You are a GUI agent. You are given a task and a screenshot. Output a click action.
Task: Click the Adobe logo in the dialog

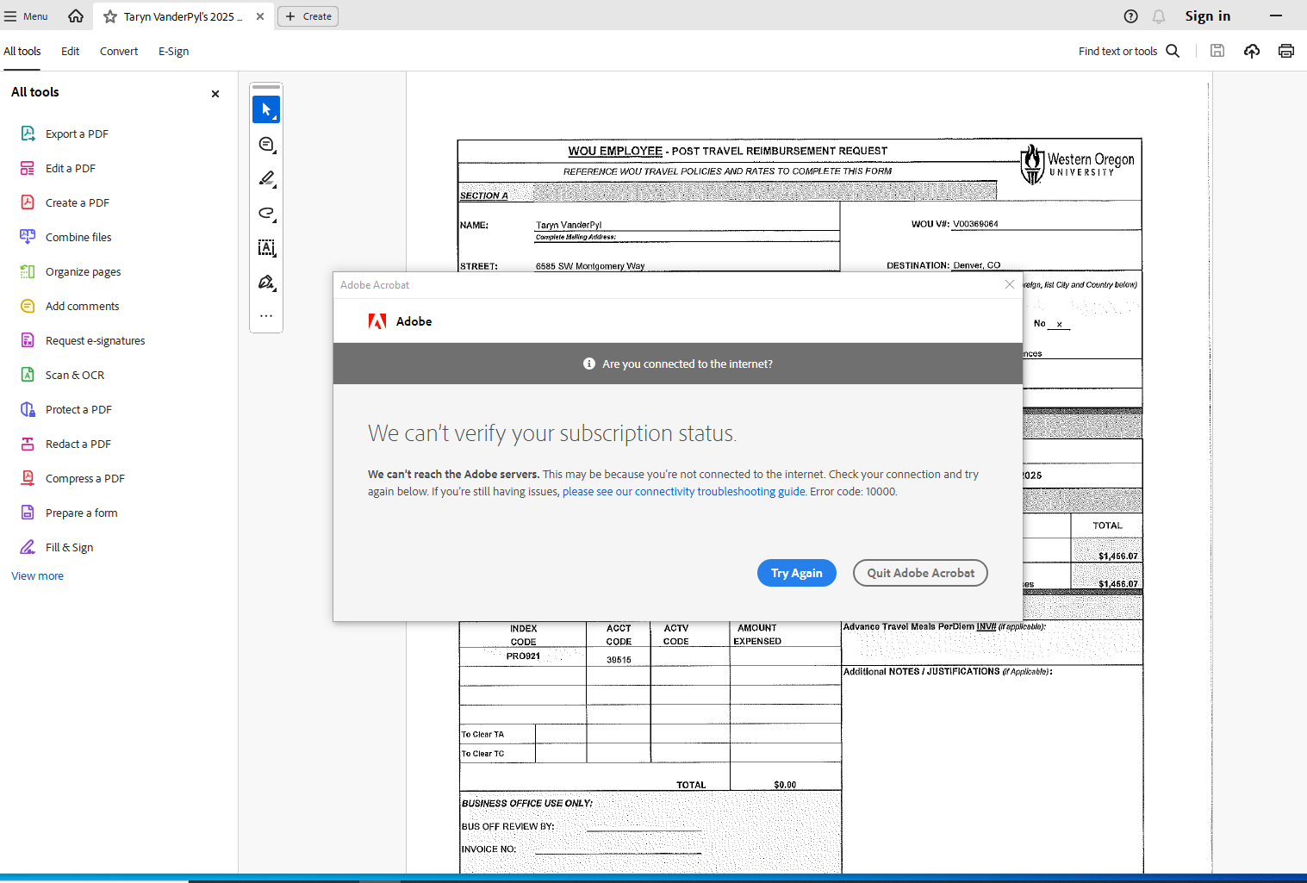pos(377,321)
